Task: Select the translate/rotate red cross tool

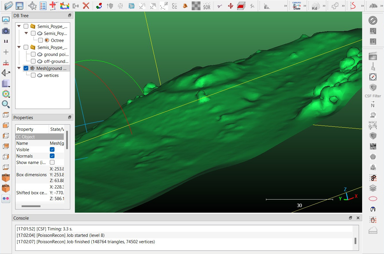Action: [53, 6]
